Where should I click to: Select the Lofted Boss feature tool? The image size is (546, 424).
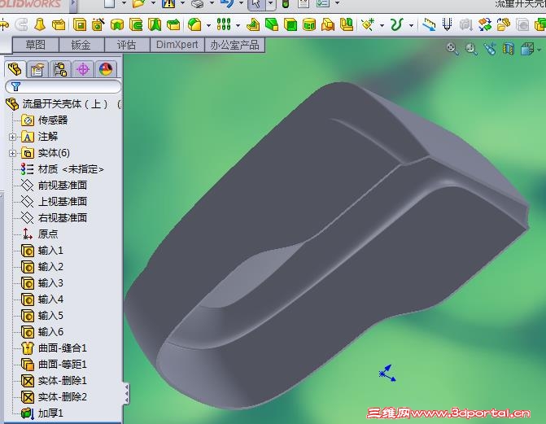(x=40, y=24)
